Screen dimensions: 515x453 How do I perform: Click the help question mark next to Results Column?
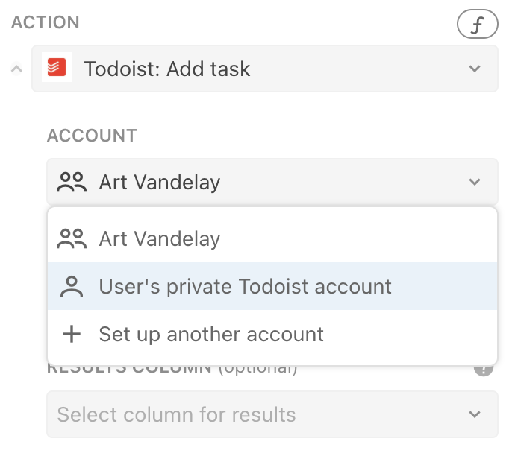pos(483,368)
